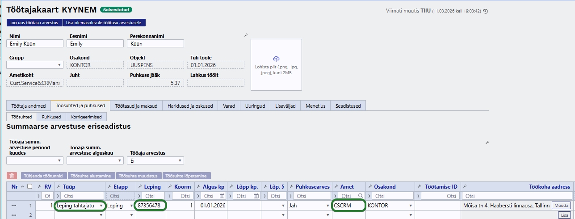Click the cloud upload icon for photo
The height and width of the screenshot is (219, 575).
click(276, 59)
